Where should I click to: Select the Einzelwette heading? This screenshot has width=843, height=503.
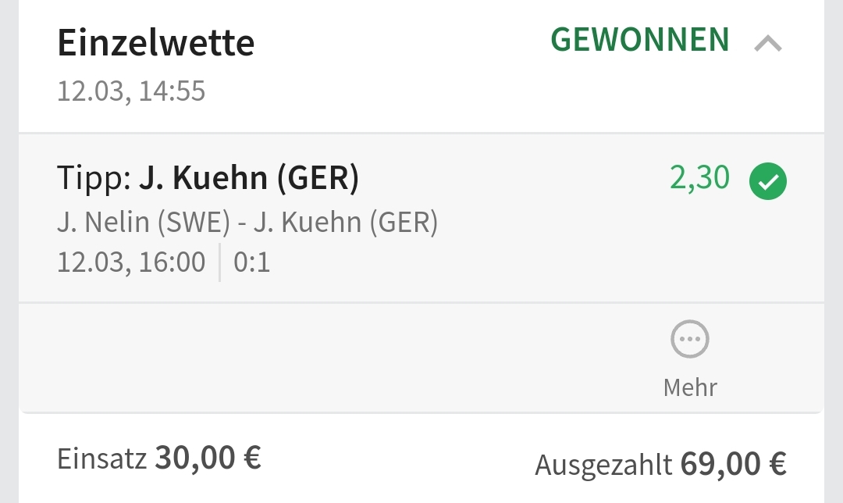click(156, 43)
